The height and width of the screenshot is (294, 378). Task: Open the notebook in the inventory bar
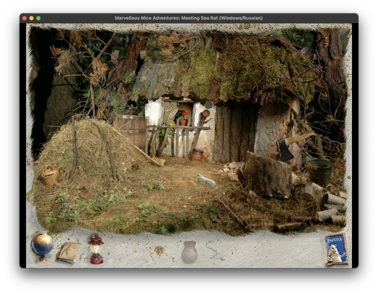coord(69,252)
